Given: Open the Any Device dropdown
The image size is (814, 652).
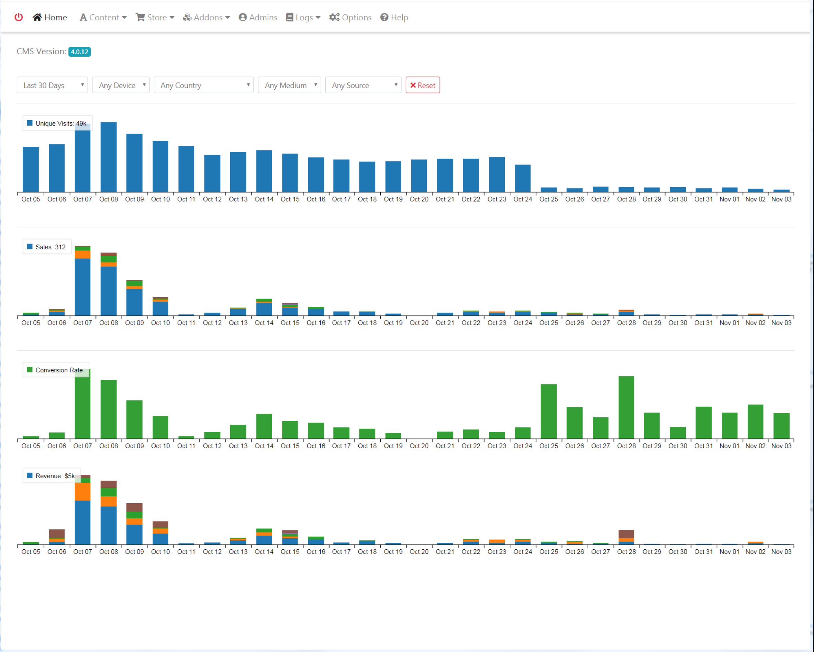Looking at the screenshot, I should (121, 85).
